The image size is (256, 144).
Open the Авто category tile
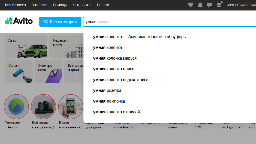point(26,46)
